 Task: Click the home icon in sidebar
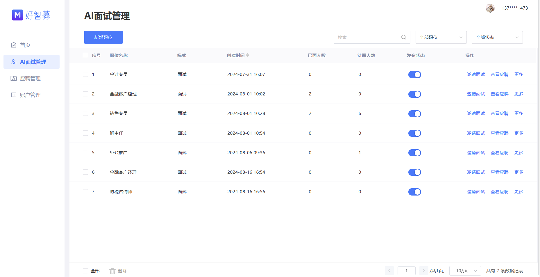coord(14,45)
